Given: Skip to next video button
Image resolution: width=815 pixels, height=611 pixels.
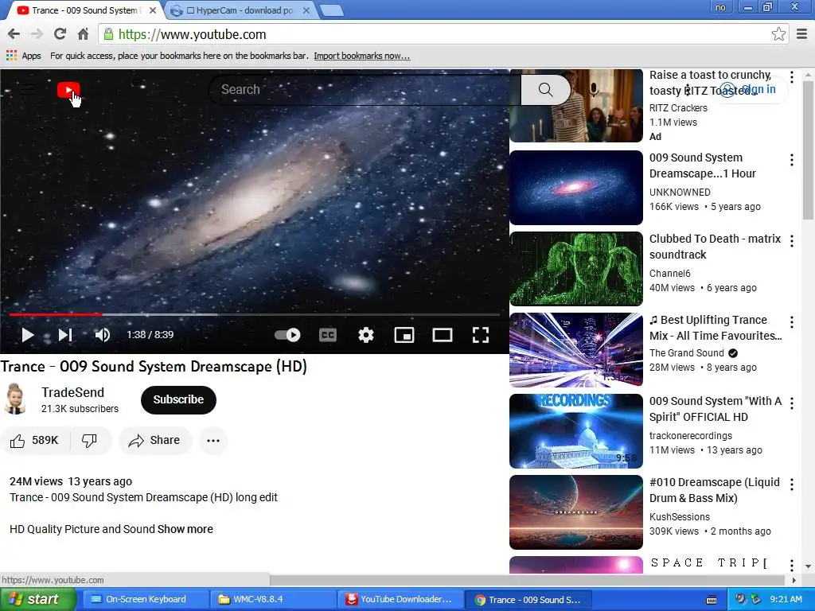Looking at the screenshot, I should pos(65,335).
